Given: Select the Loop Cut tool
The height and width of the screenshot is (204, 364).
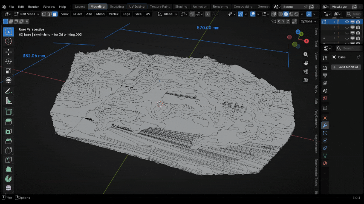Looking at the screenshot, I should (x=9, y=150).
